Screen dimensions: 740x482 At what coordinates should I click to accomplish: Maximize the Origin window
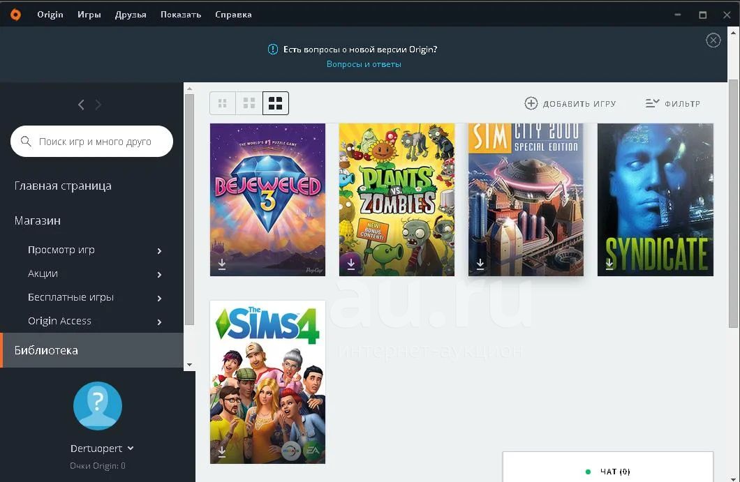point(703,15)
